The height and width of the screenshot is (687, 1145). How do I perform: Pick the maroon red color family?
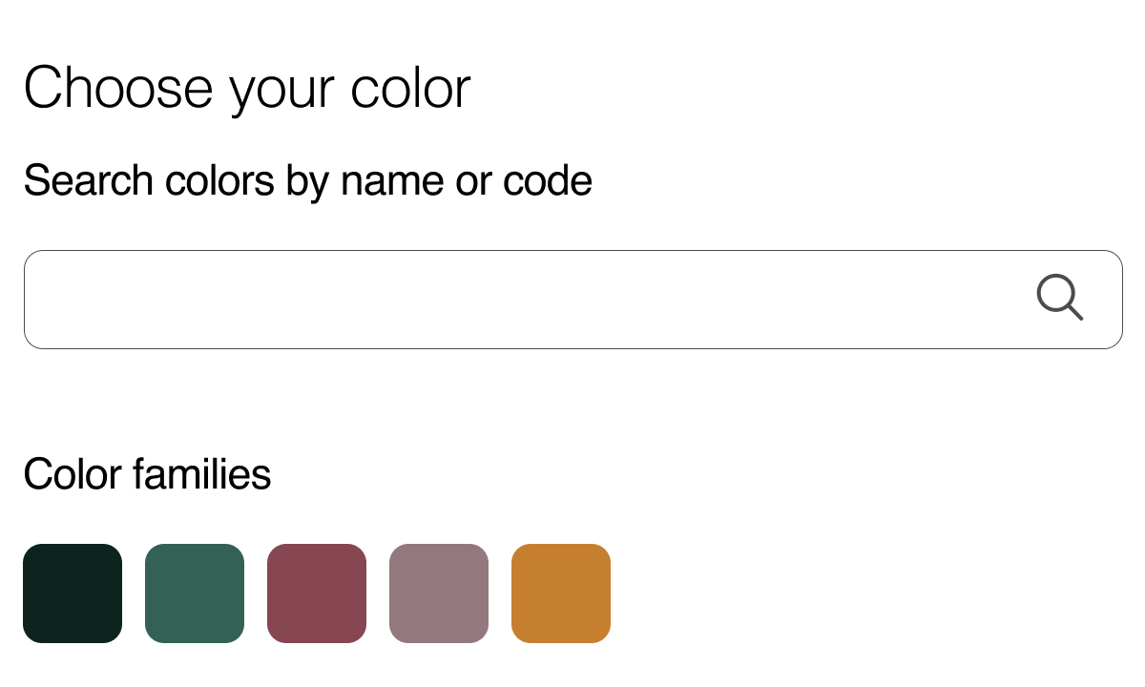point(317,593)
